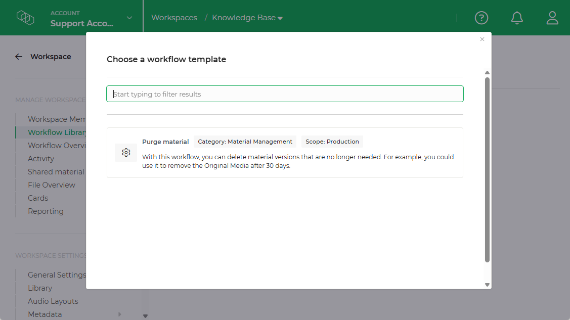Open the Reporting sidebar item
This screenshot has width=570, height=320.
click(46, 211)
